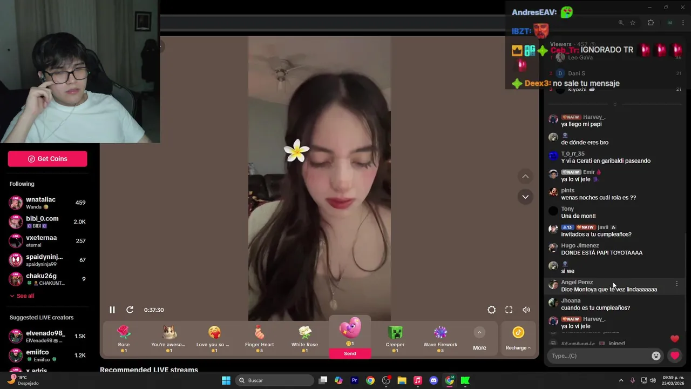This screenshot has width=691, height=389.
Task: Open vxeternaa's live from Following
Action: click(x=48, y=241)
